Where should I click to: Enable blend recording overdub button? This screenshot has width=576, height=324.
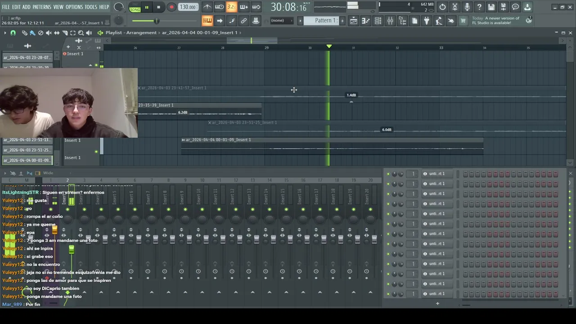pos(243,7)
